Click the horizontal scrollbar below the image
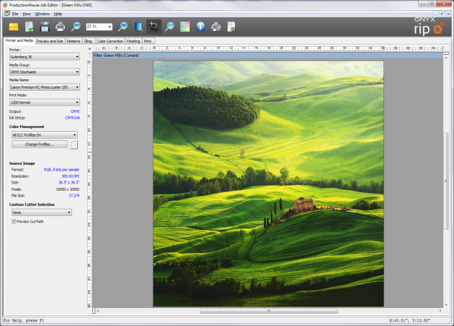 point(268,312)
